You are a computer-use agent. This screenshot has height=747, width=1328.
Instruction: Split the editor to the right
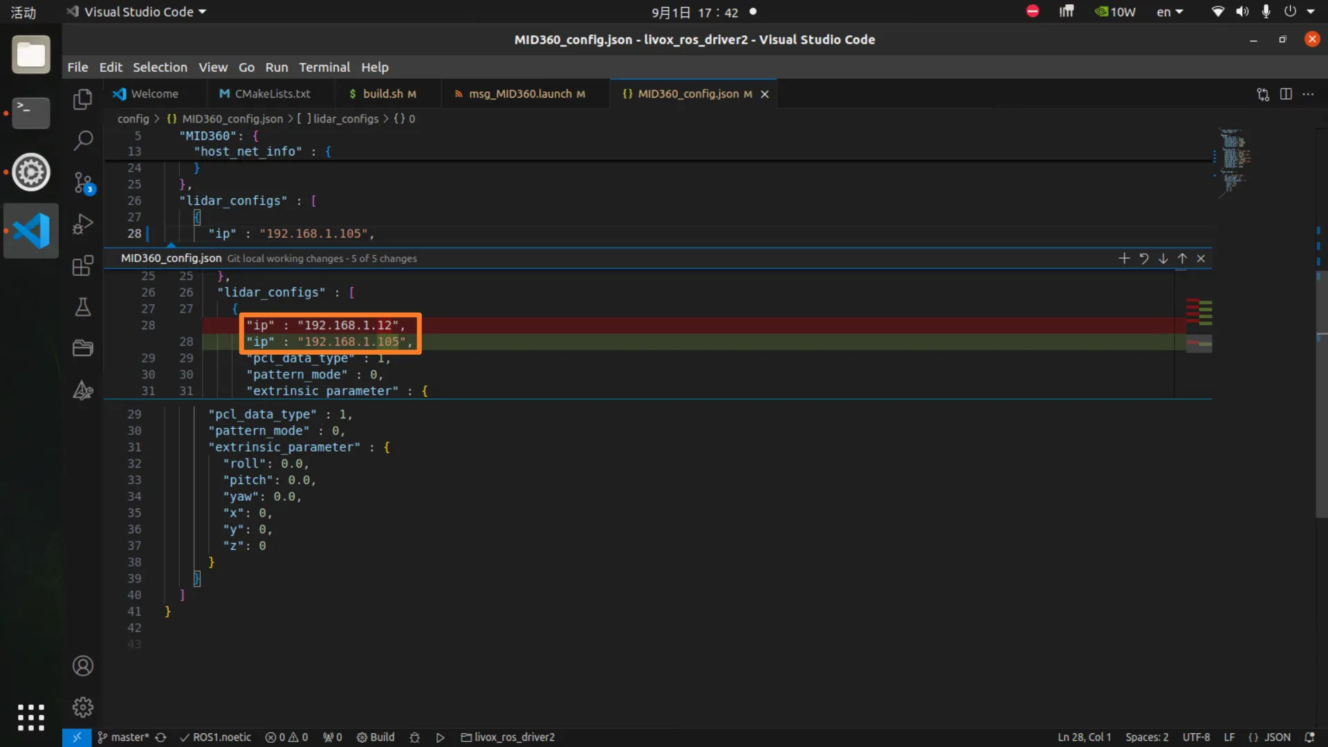pos(1286,94)
